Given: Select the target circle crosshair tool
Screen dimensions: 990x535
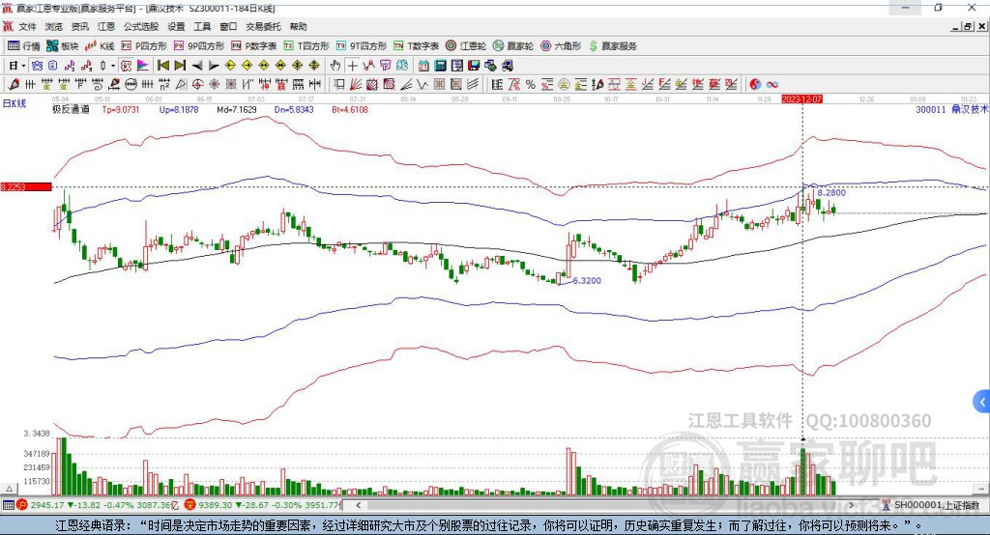Looking at the screenshot, I should tap(197, 85).
